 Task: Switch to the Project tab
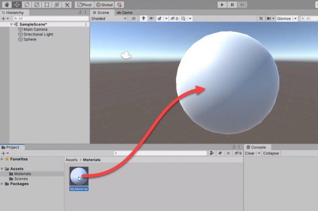[x=13, y=147]
